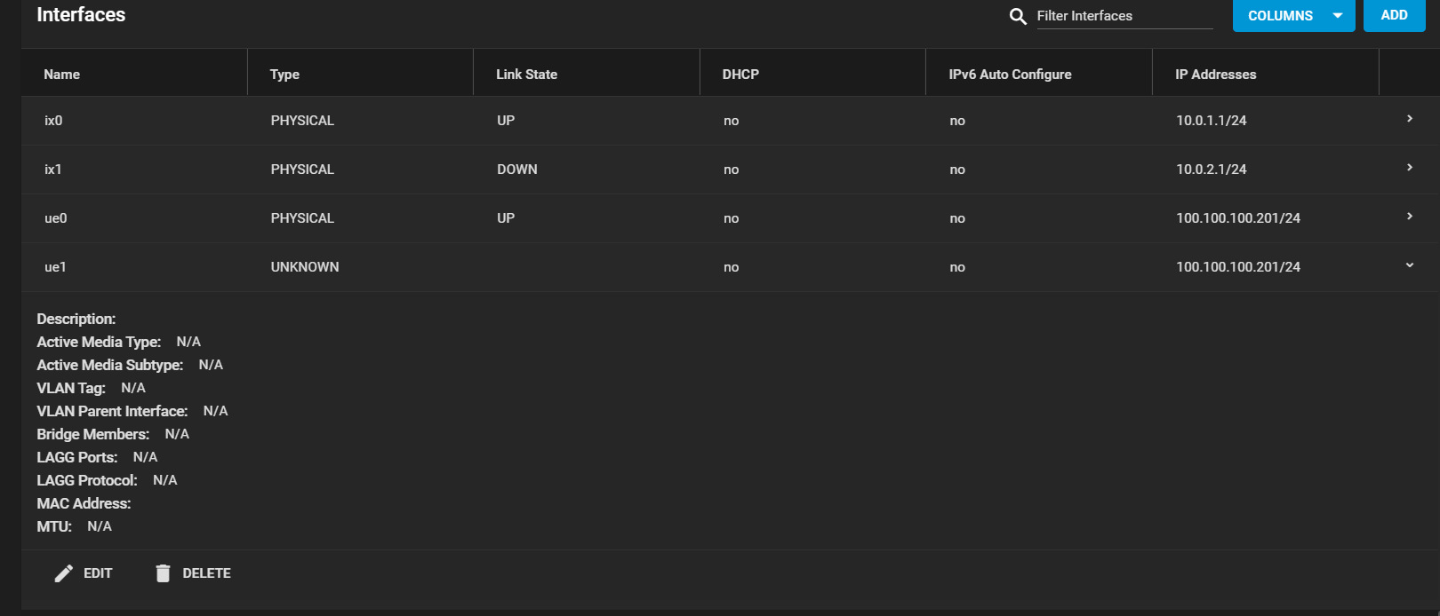
Task: Collapse the ue1 row chevron
Action: tap(1410, 265)
